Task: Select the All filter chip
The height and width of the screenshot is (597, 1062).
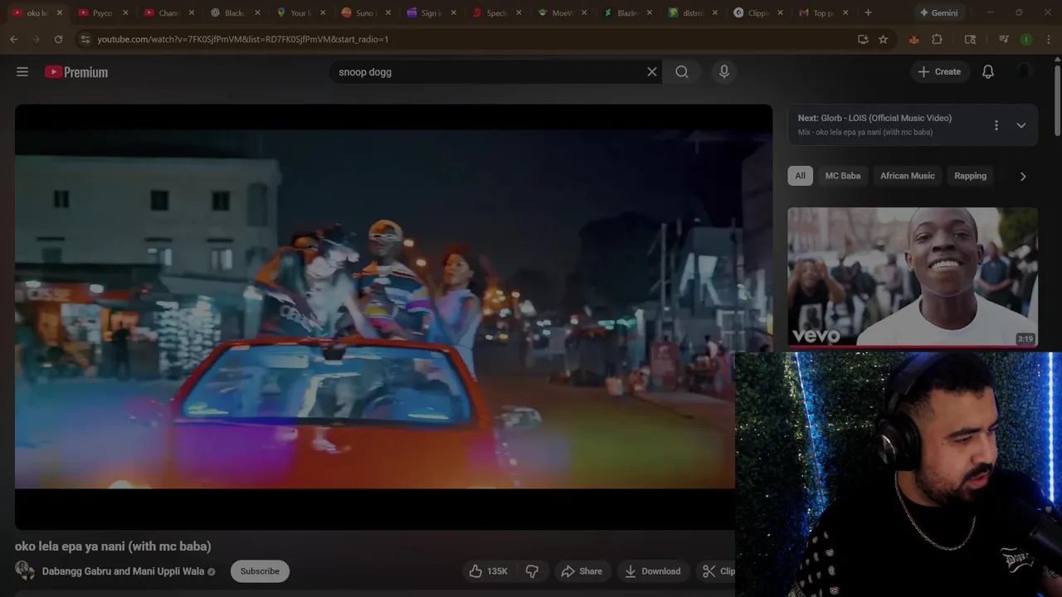Action: click(x=800, y=176)
